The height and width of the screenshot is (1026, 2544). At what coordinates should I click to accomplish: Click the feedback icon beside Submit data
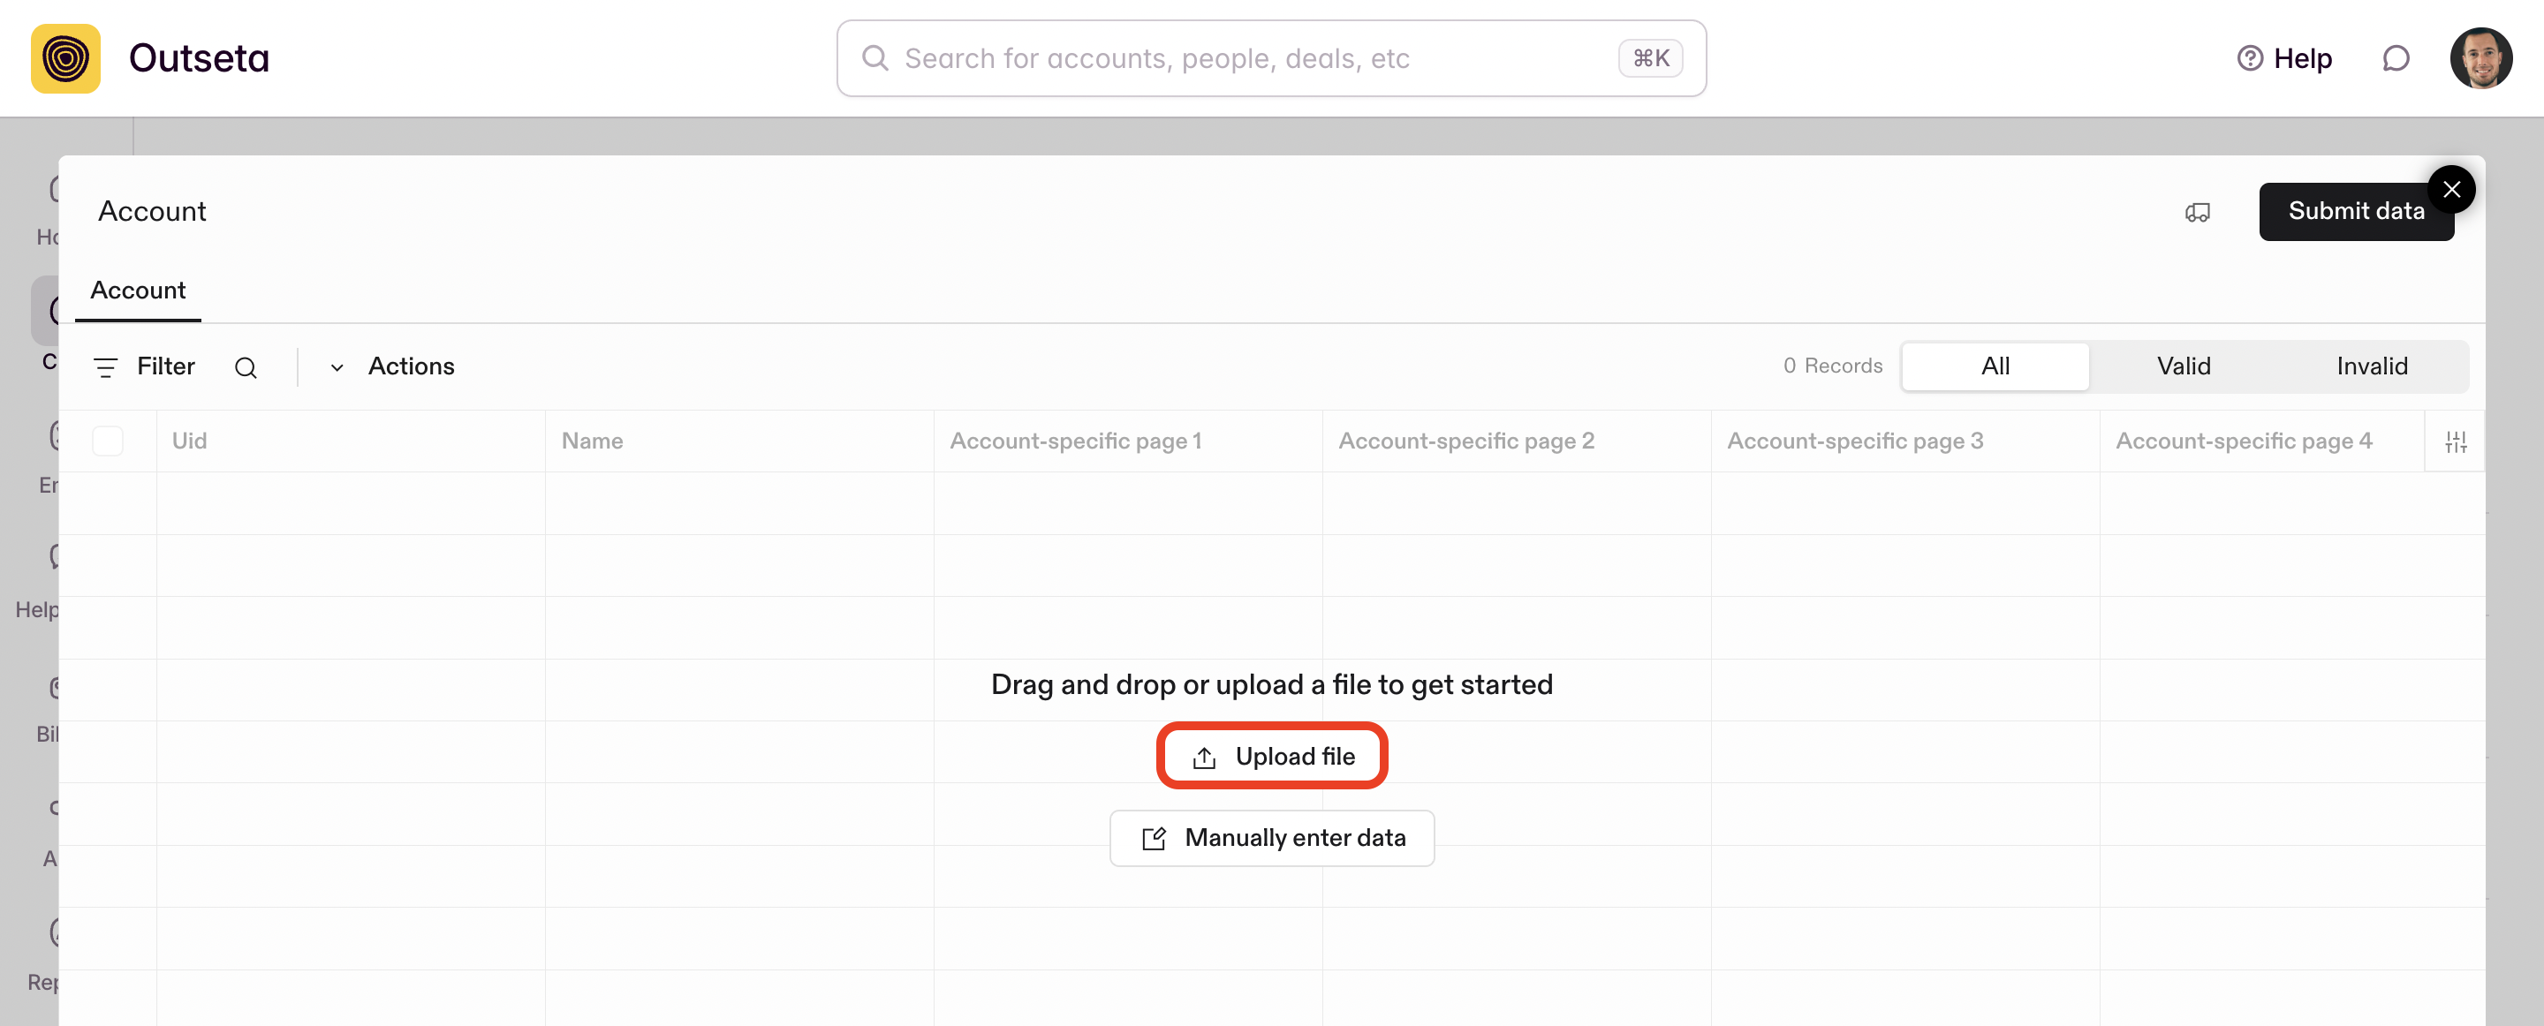pos(2196,211)
